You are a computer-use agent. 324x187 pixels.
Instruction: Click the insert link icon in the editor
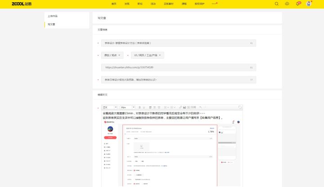pos(180,107)
